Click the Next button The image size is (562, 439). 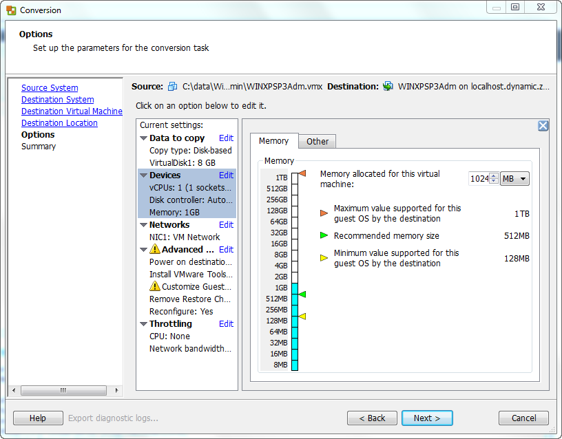coord(427,418)
